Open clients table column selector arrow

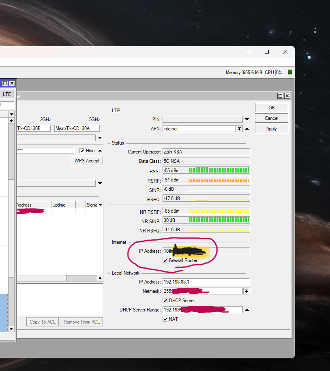[x=101, y=205]
